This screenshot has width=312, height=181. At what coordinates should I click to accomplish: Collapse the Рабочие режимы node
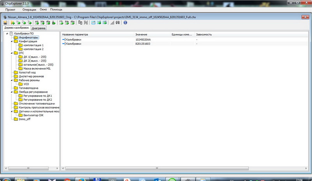point(11,80)
